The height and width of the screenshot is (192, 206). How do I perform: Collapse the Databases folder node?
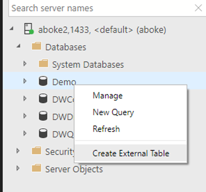[19, 46]
